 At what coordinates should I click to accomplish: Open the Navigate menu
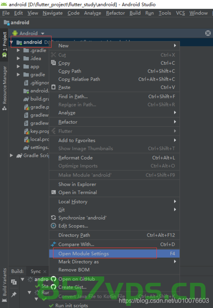click(52, 13)
